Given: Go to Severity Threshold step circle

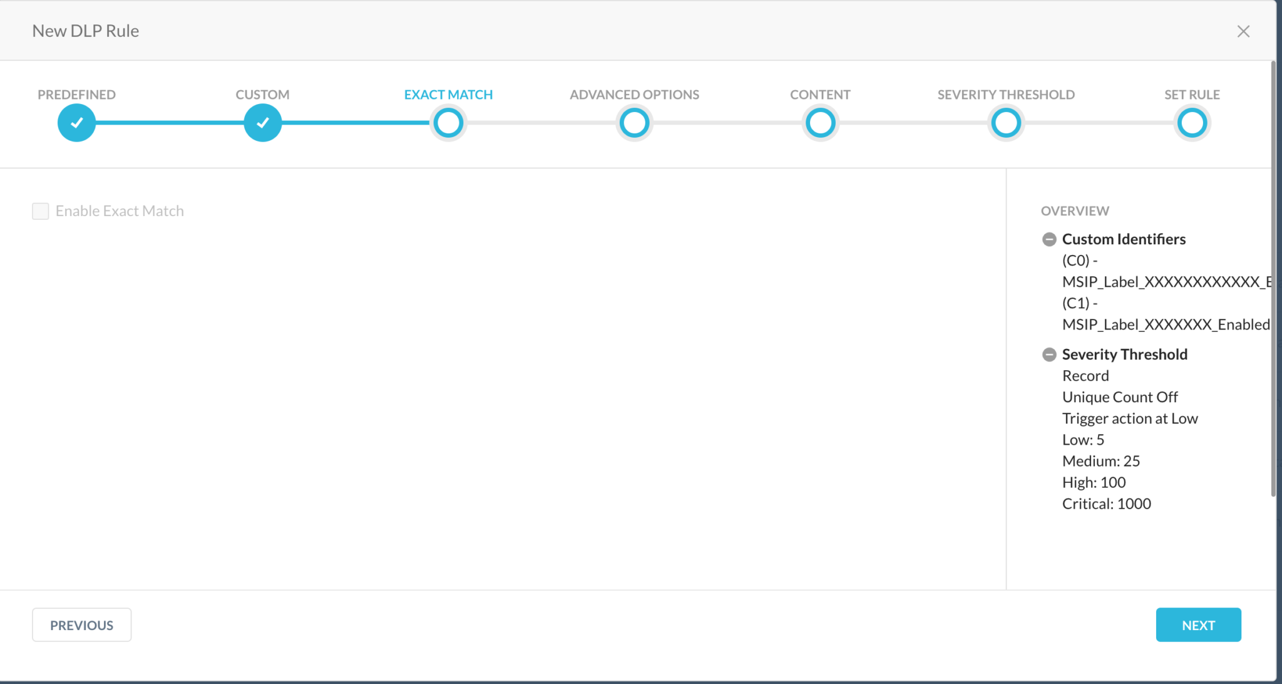Looking at the screenshot, I should pos(1006,123).
